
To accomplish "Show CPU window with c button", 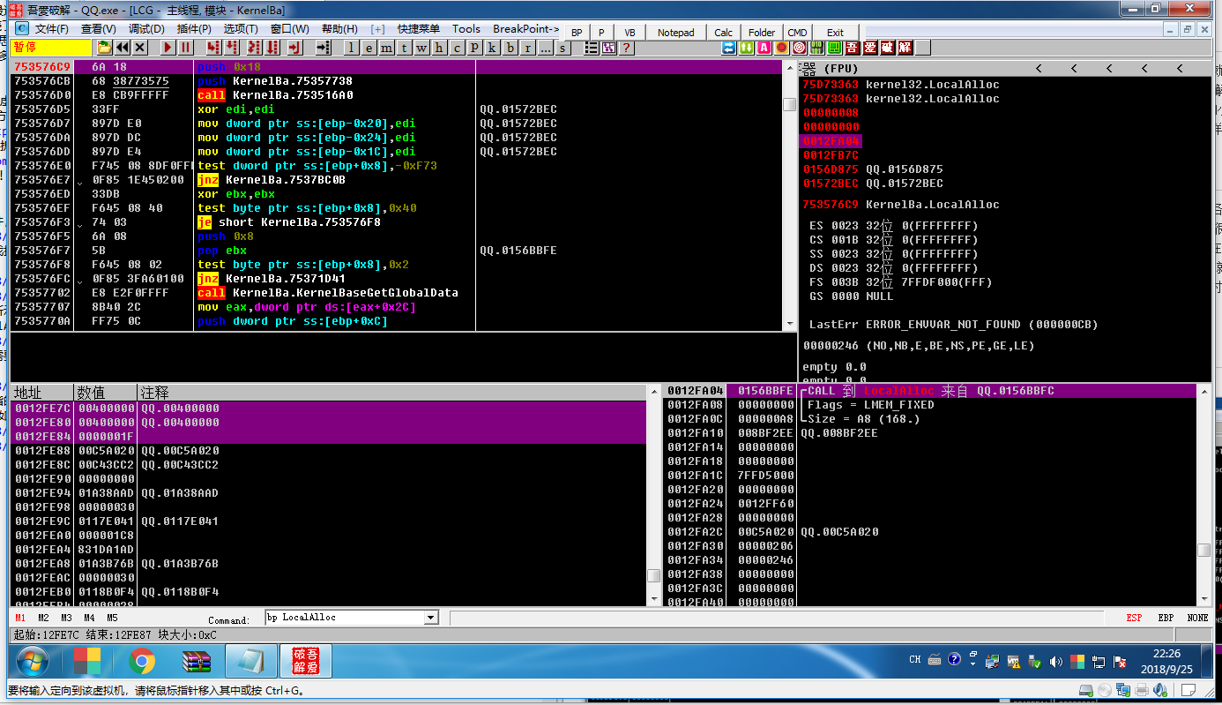I will [x=456, y=48].
